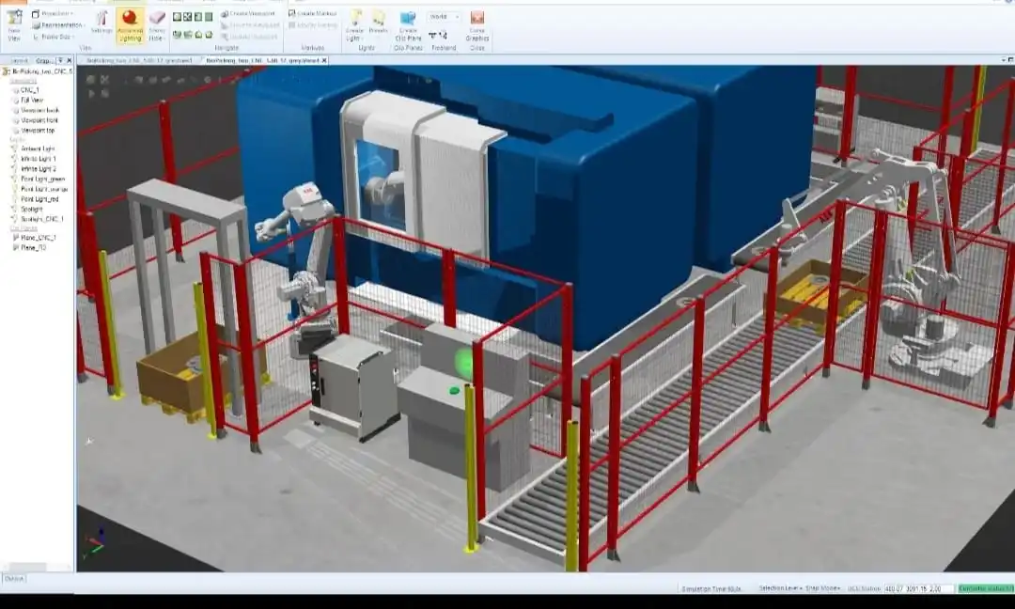Select Plane_CNC_1 clip plane in tree
The height and width of the screenshot is (609, 1015).
point(39,238)
